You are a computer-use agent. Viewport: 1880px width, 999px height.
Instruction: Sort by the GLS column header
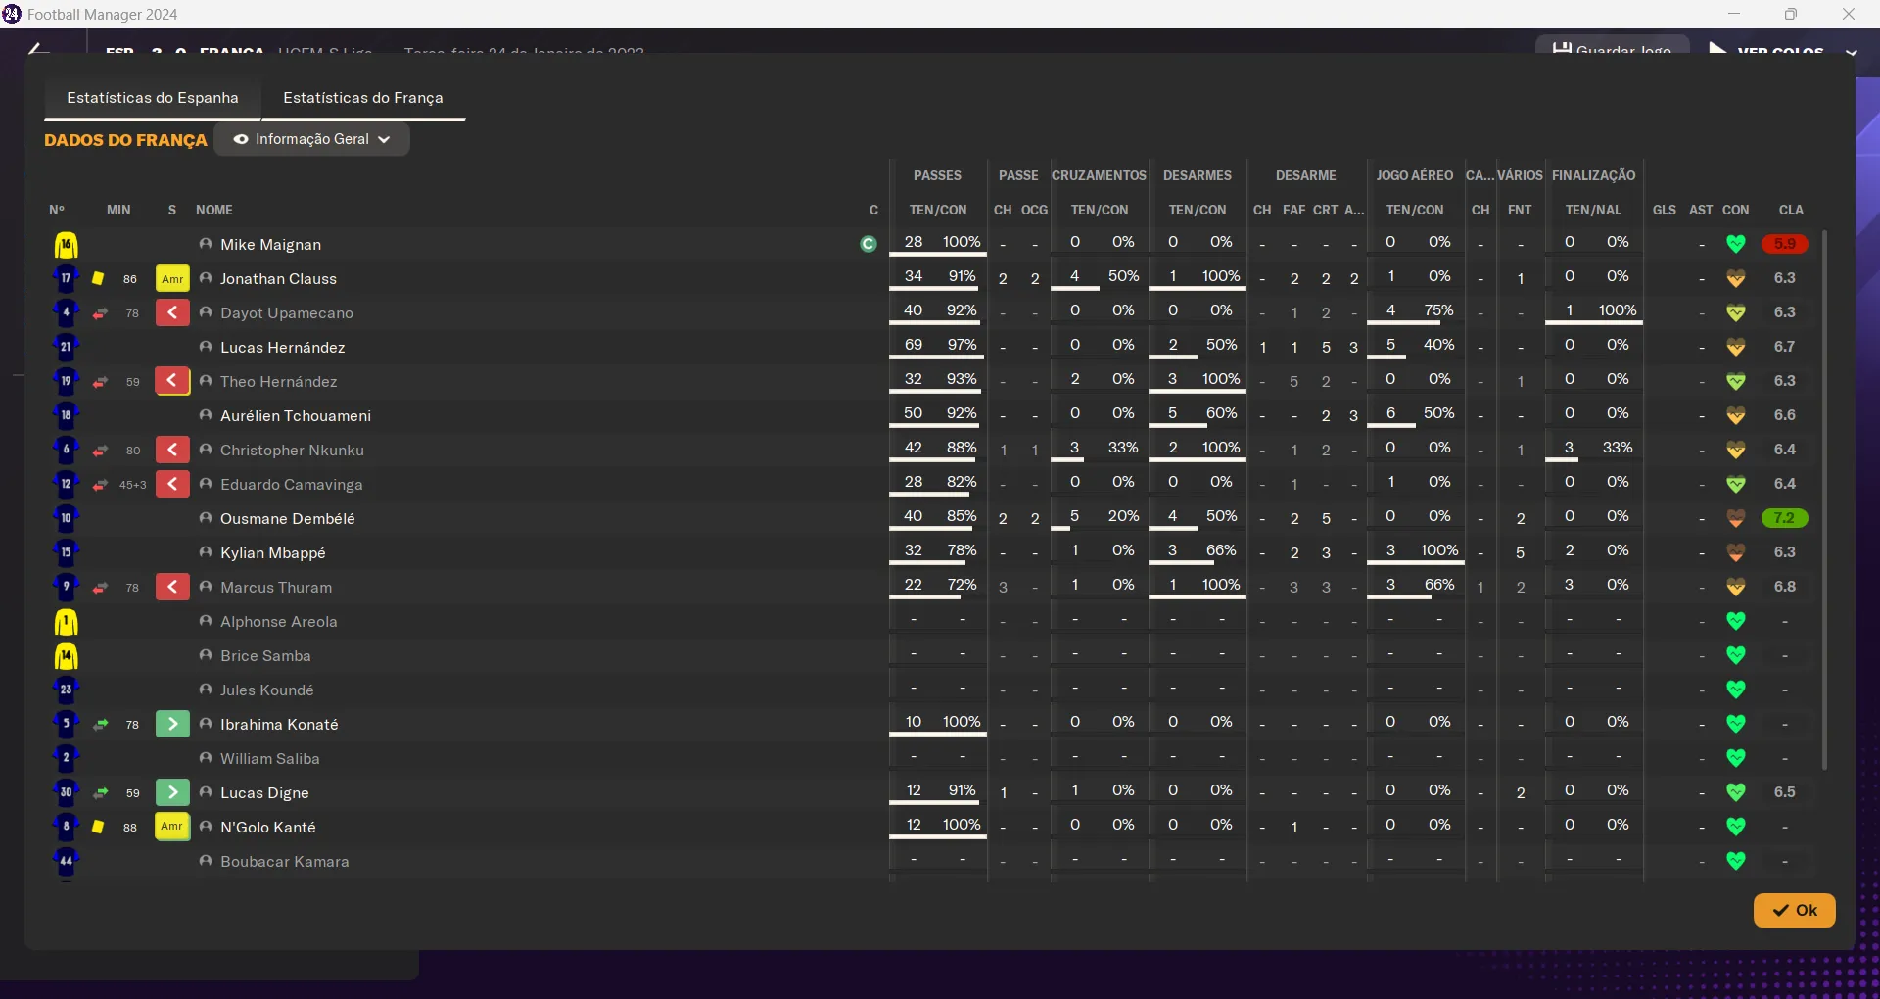[x=1665, y=210]
